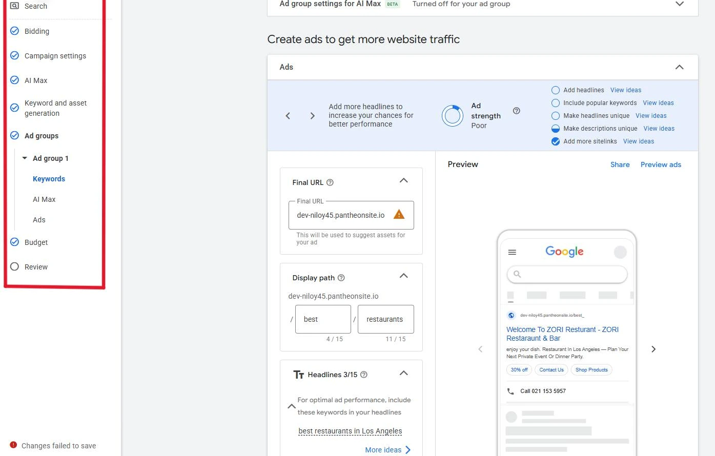Expand Ad group settings for AI Max
This screenshot has height=456, width=715.
coord(679,4)
